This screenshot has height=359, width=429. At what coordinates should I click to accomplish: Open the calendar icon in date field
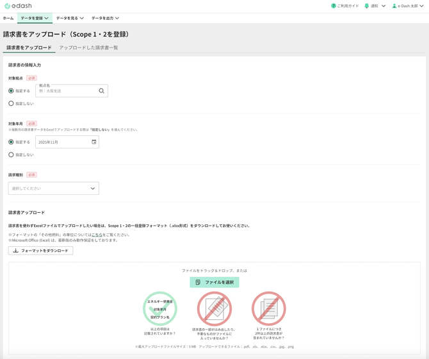click(94, 142)
